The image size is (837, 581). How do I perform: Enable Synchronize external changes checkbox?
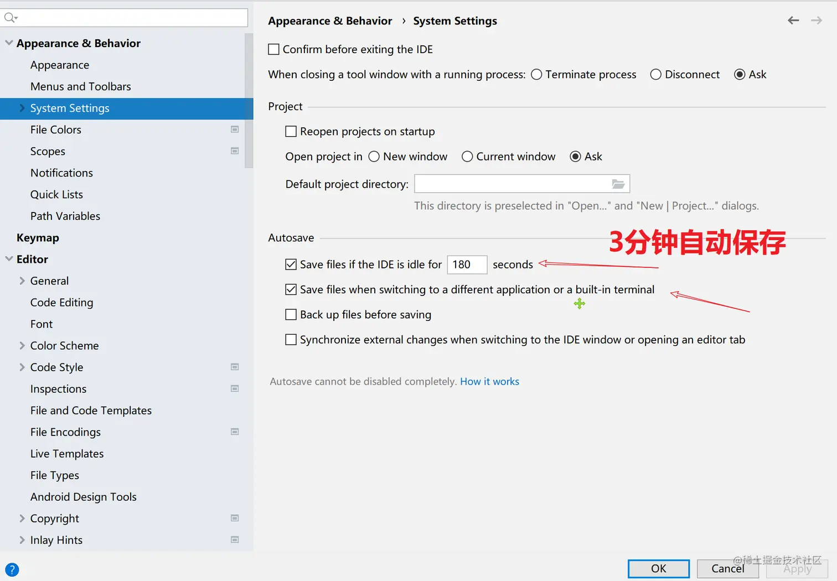pos(291,339)
